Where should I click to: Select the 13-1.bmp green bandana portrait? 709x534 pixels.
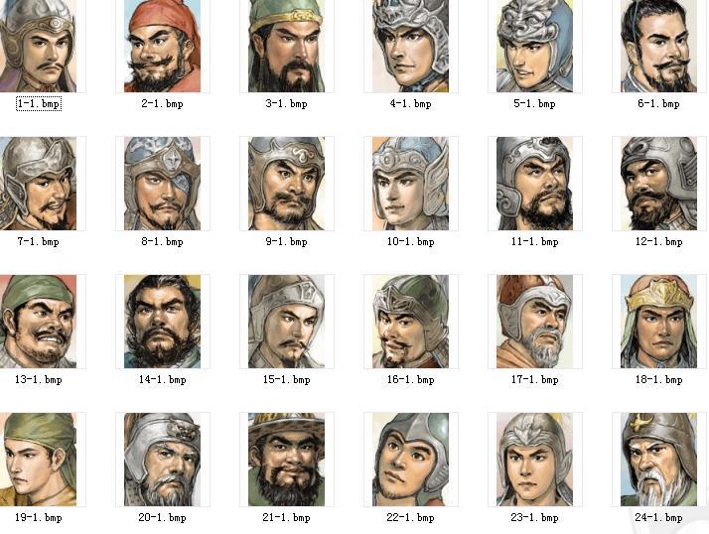pos(38,322)
